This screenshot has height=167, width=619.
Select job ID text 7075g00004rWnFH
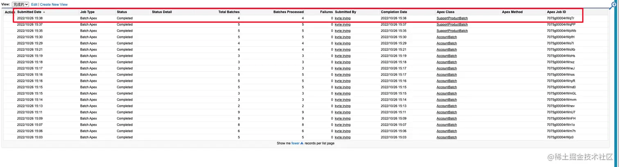point(561,119)
